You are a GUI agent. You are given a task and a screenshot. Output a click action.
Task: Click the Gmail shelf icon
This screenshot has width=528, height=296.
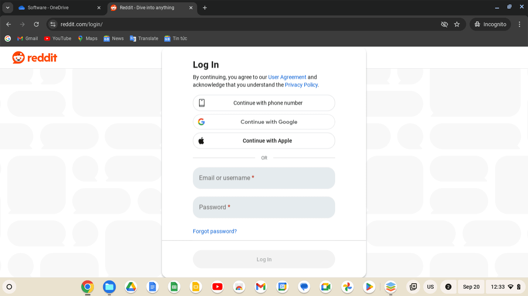(x=261, y=287)
